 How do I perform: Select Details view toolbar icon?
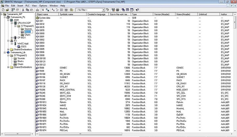point(66,10)
